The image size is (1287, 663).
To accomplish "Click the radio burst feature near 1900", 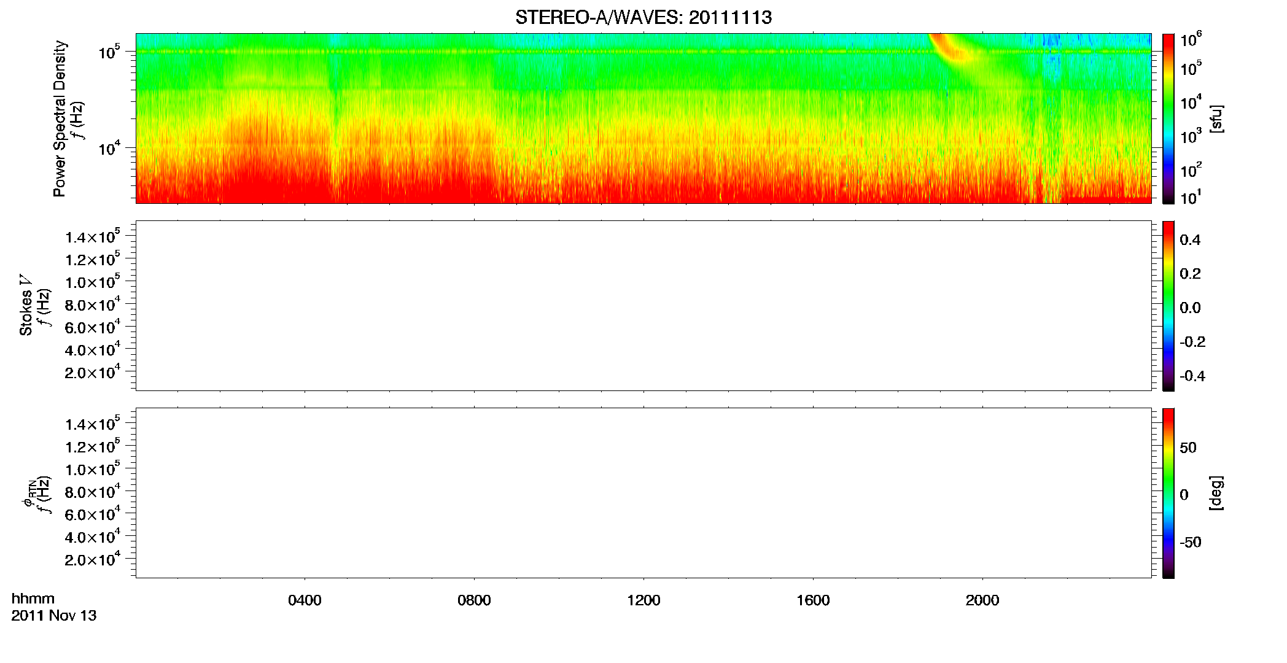I will coord(954,50).
